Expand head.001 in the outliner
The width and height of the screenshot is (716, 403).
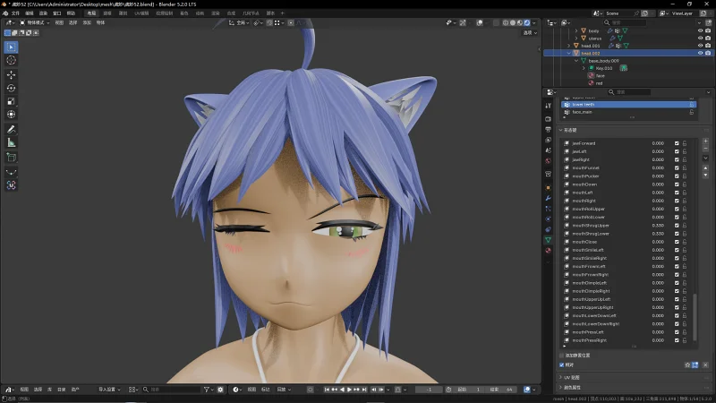[x=568, y=46]
